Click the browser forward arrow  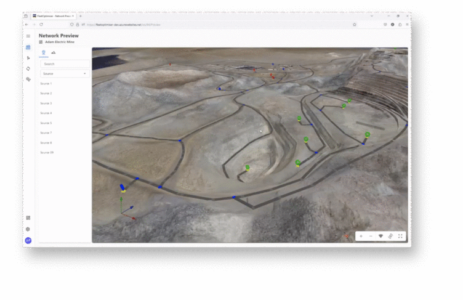click(x=34, y=25)
